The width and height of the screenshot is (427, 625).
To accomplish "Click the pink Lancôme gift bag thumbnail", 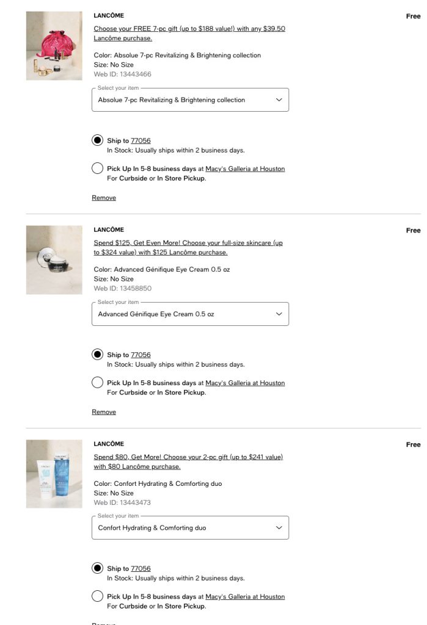I will (54, 46).
